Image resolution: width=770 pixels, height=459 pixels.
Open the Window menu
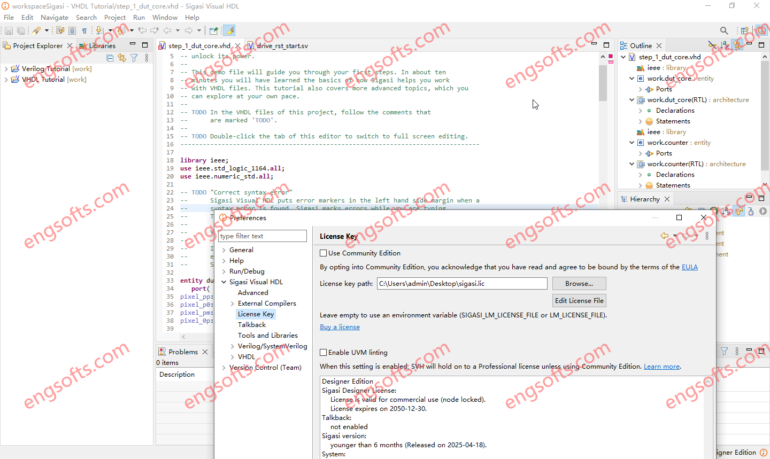tap(165, 17)
